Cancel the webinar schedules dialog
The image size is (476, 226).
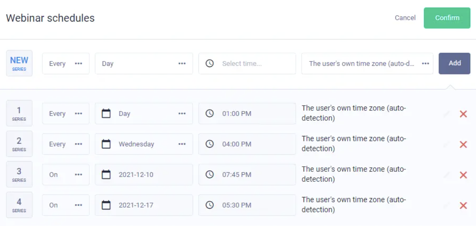[405, 18]
